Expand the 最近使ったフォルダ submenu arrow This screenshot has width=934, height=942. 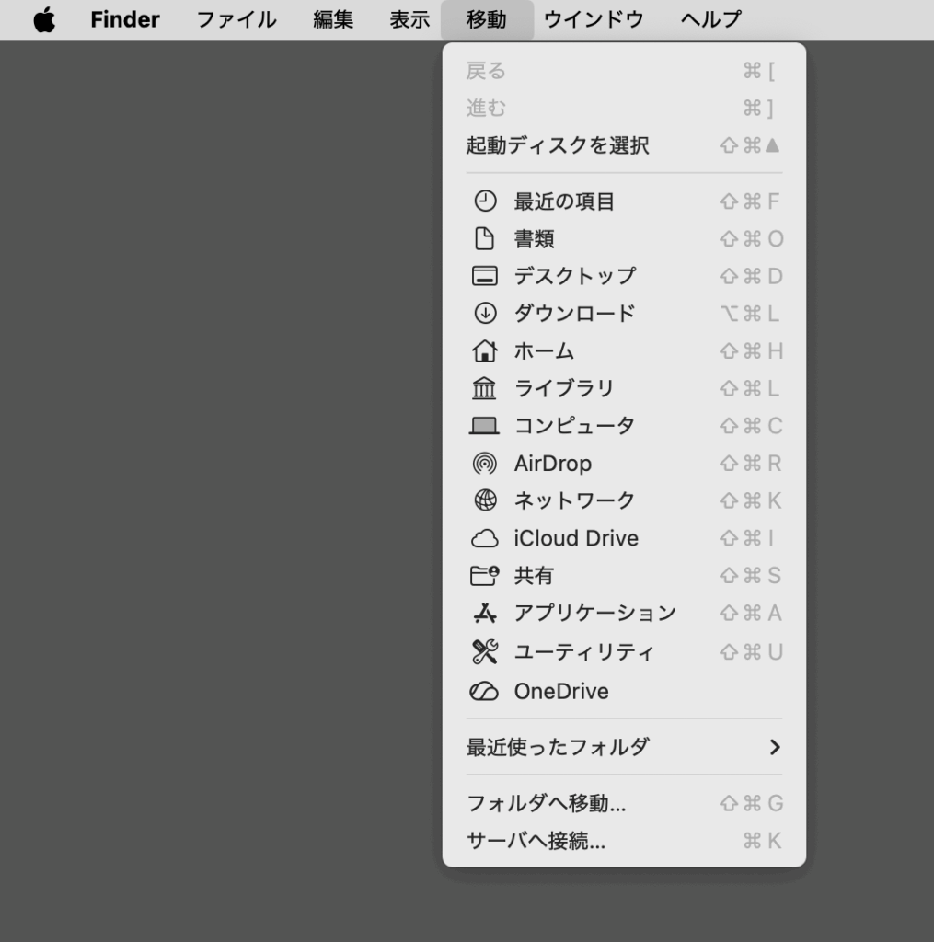tap(774, 747)
